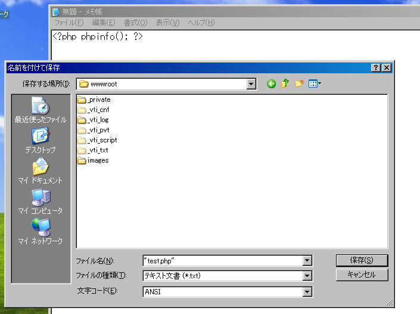Go up one folder level
This screenshot has width=420, height=314.
point(285,84)
